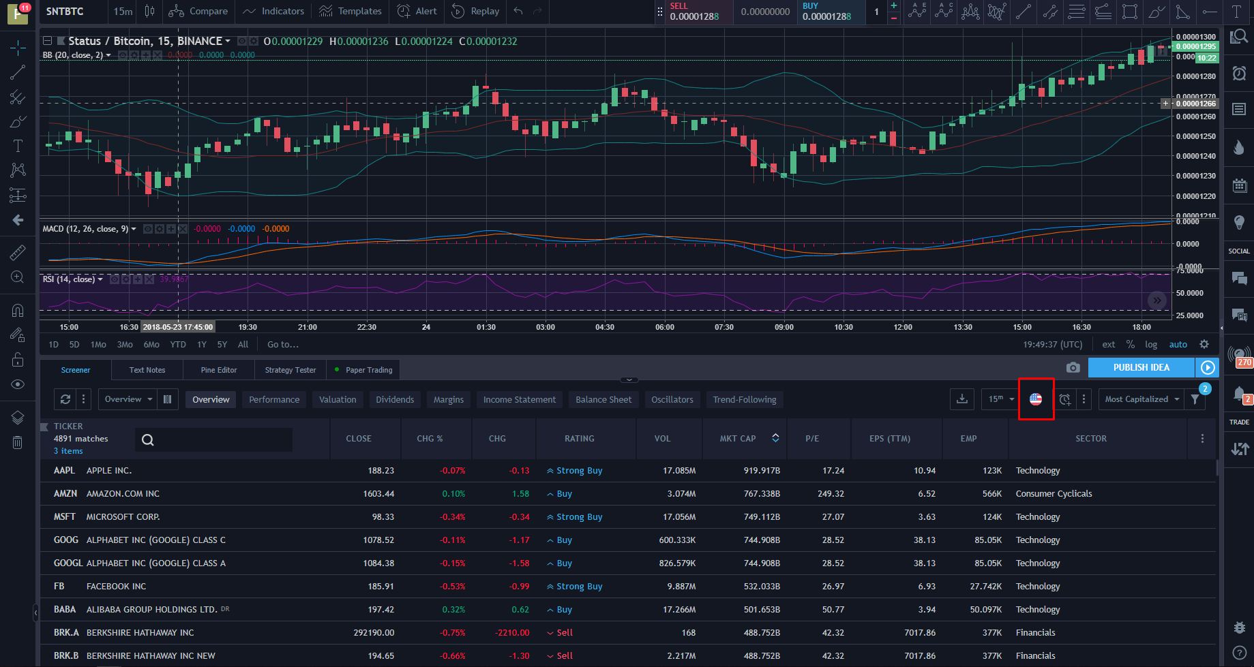This screenshot has width=1254, height=667.
Task: Open the candlestick chart style selector
Action: [x=149, y=11]
